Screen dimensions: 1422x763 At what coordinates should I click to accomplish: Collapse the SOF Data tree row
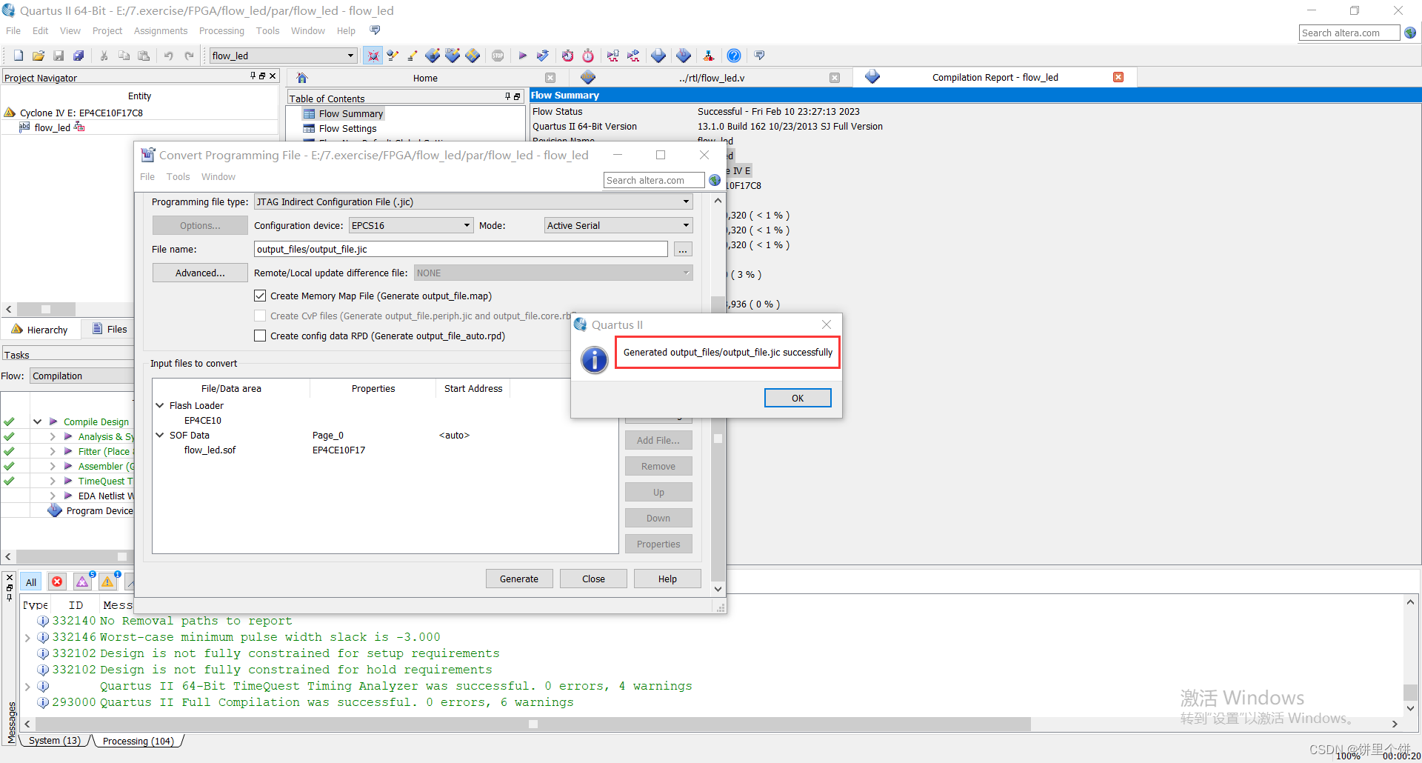tap(160, 435)
